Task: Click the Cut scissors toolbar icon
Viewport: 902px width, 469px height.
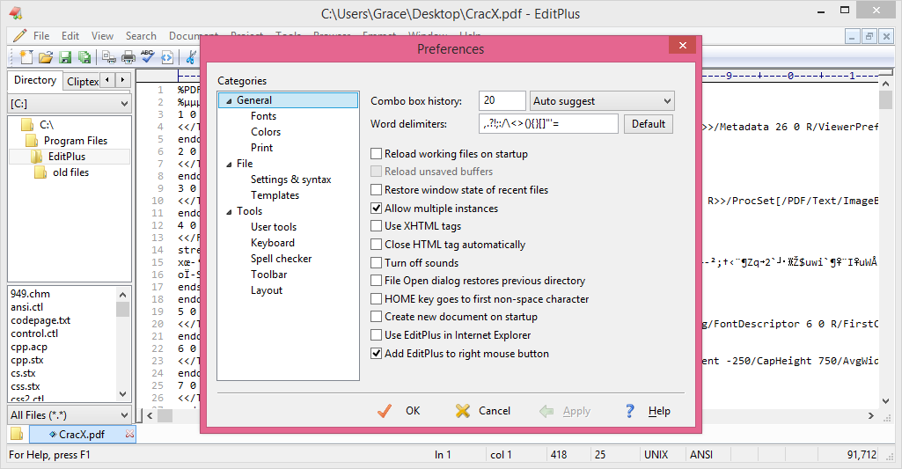Action: (x=191, y=57)
